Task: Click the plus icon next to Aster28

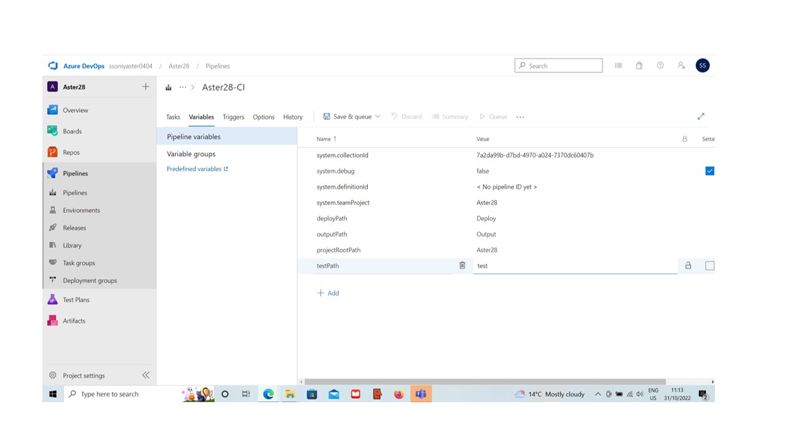Action: tap(146, 87)
